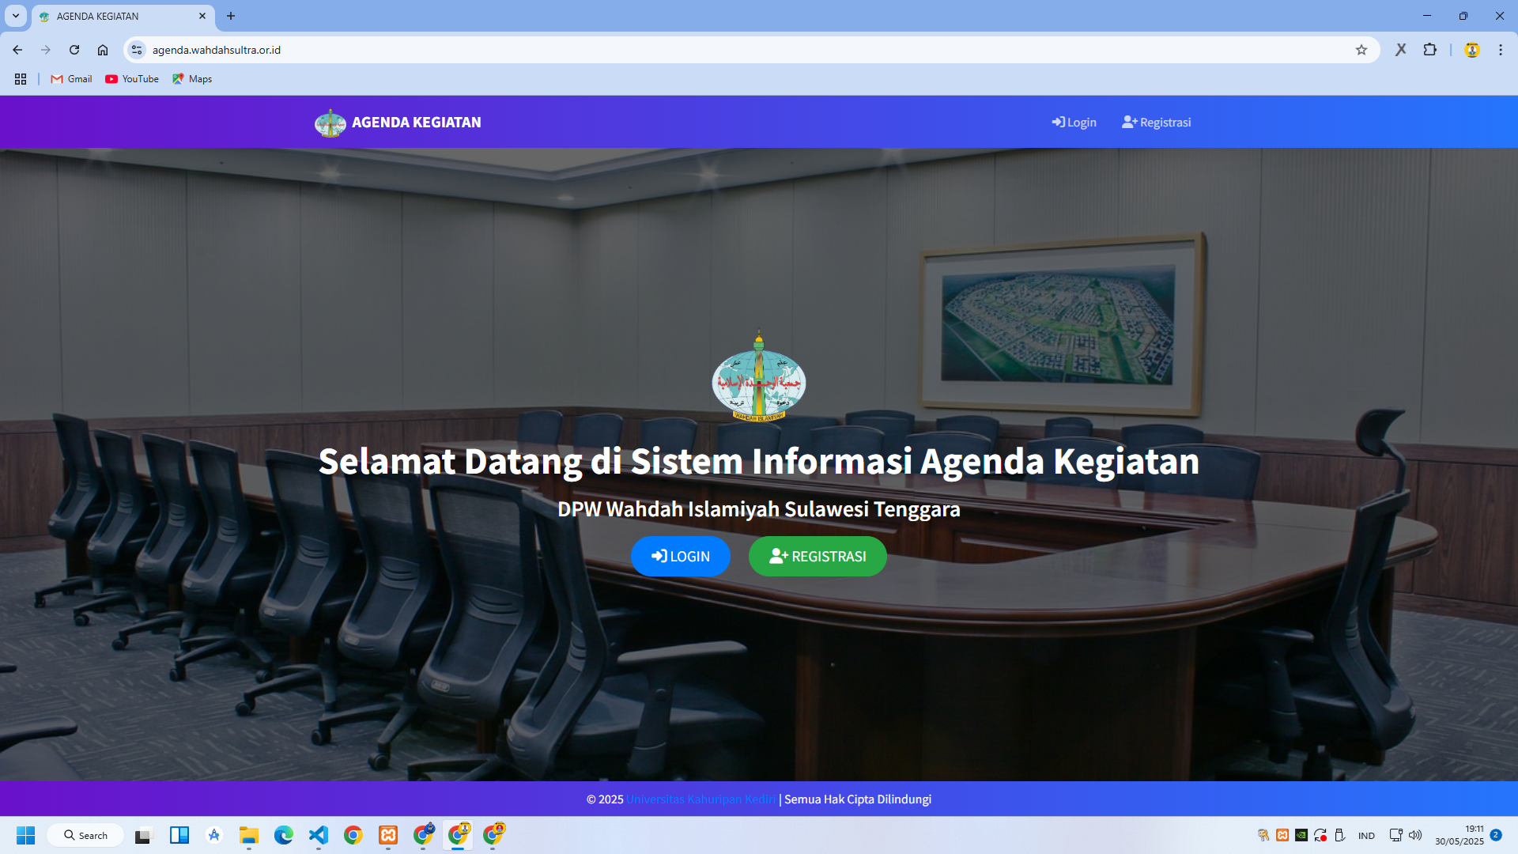Select the AGENDA KEGIATAN browser tab
The image size is (1518, 854).
tap(119, 16)
